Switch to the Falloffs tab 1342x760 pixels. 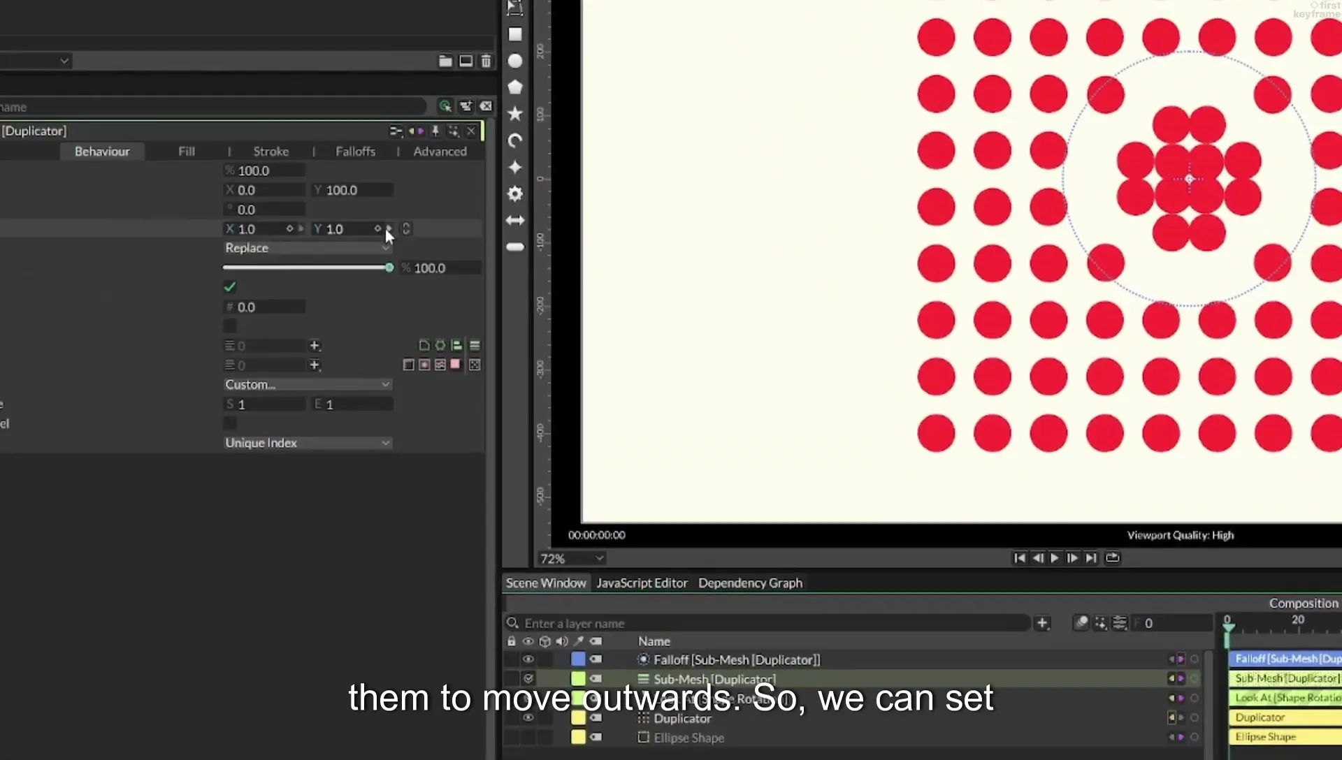(355, 151)
